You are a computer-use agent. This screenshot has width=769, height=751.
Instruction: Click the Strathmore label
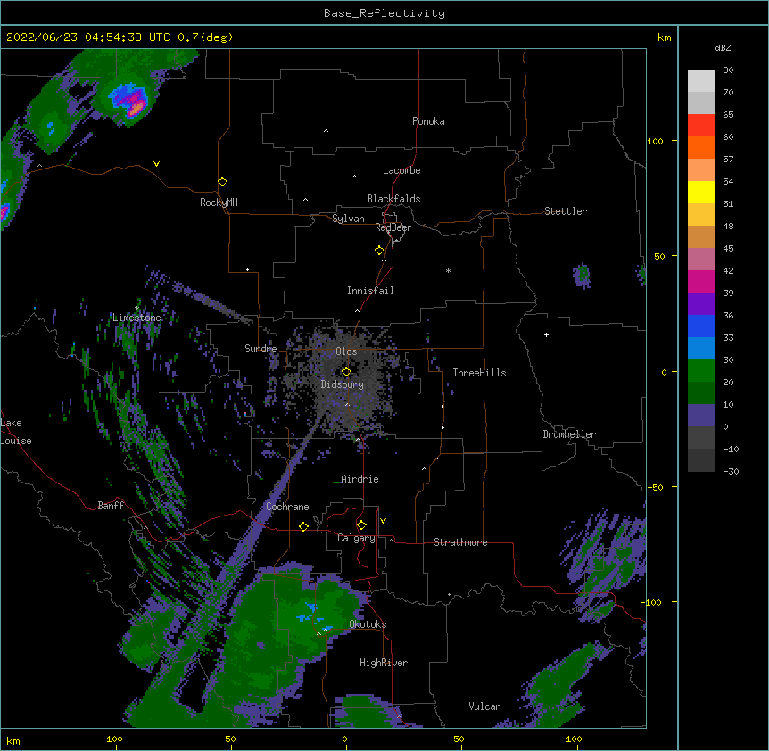[x=460, y=542]
